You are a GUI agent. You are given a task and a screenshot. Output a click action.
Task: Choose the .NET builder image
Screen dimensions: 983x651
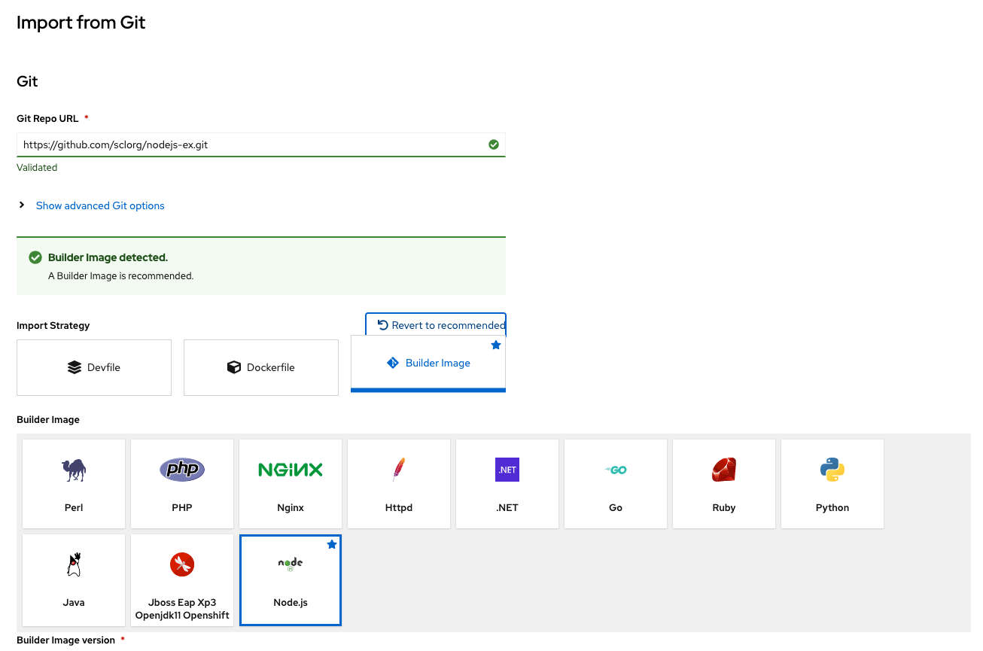point(507,484)
